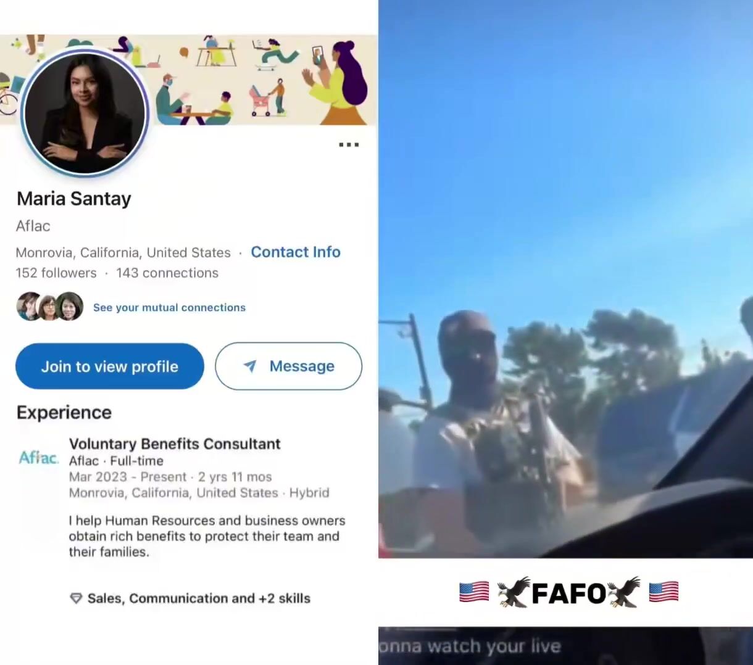Click the first mutual connection avatar
This screenshot has height=665, width=753.
click(x=29, y=307)
